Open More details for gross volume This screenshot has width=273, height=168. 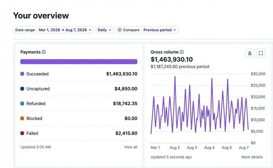click(x=252, y=157)
